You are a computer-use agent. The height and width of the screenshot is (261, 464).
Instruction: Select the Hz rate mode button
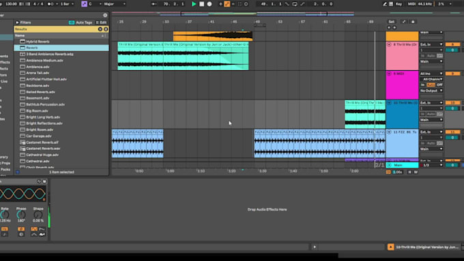point(5,229)
